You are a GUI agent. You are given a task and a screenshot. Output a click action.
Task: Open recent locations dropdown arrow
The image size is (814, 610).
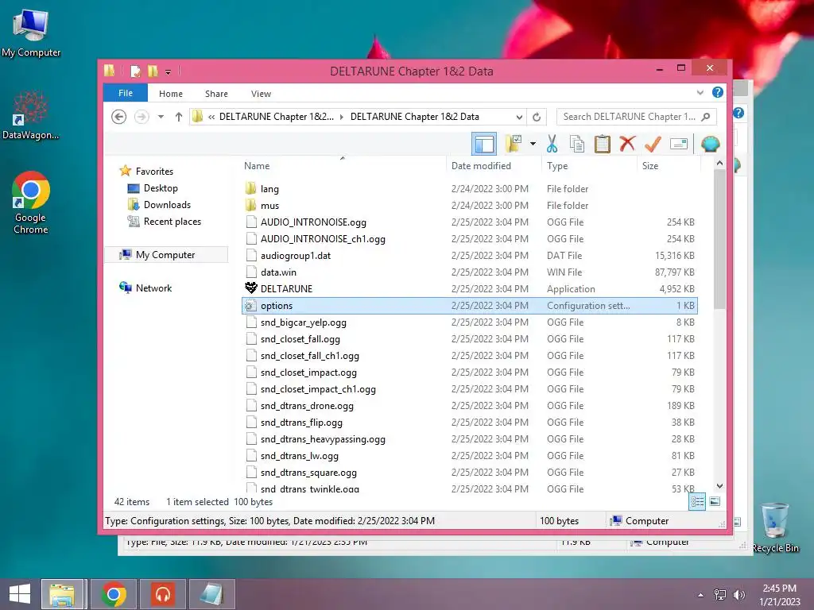[x=161, y=117]
